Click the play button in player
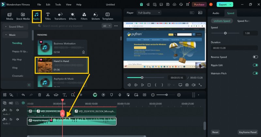This screenshot has width=261, height=137. point(143,85)
